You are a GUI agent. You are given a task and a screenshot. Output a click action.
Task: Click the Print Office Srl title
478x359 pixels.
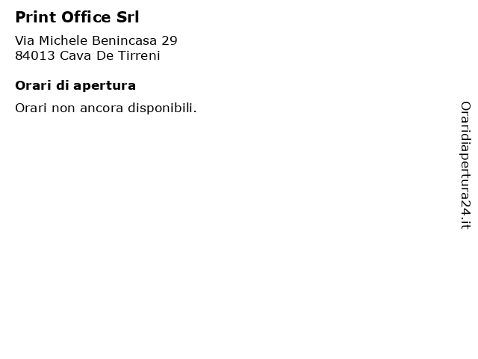(77, 17)
